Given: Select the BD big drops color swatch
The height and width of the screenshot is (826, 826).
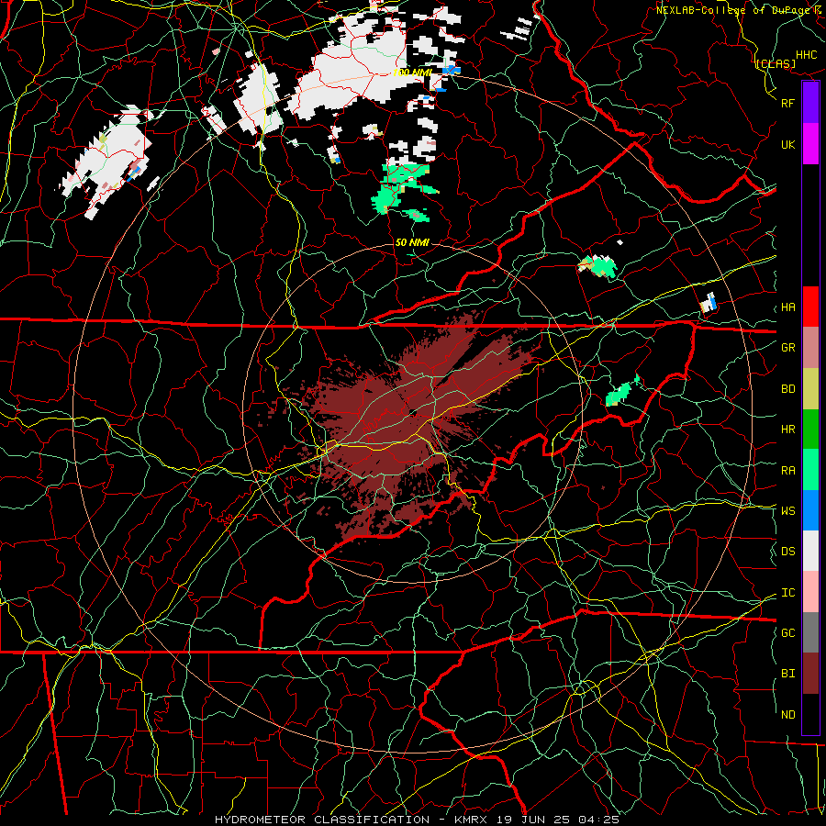Looking at the screenshot, I should [810, 389].
